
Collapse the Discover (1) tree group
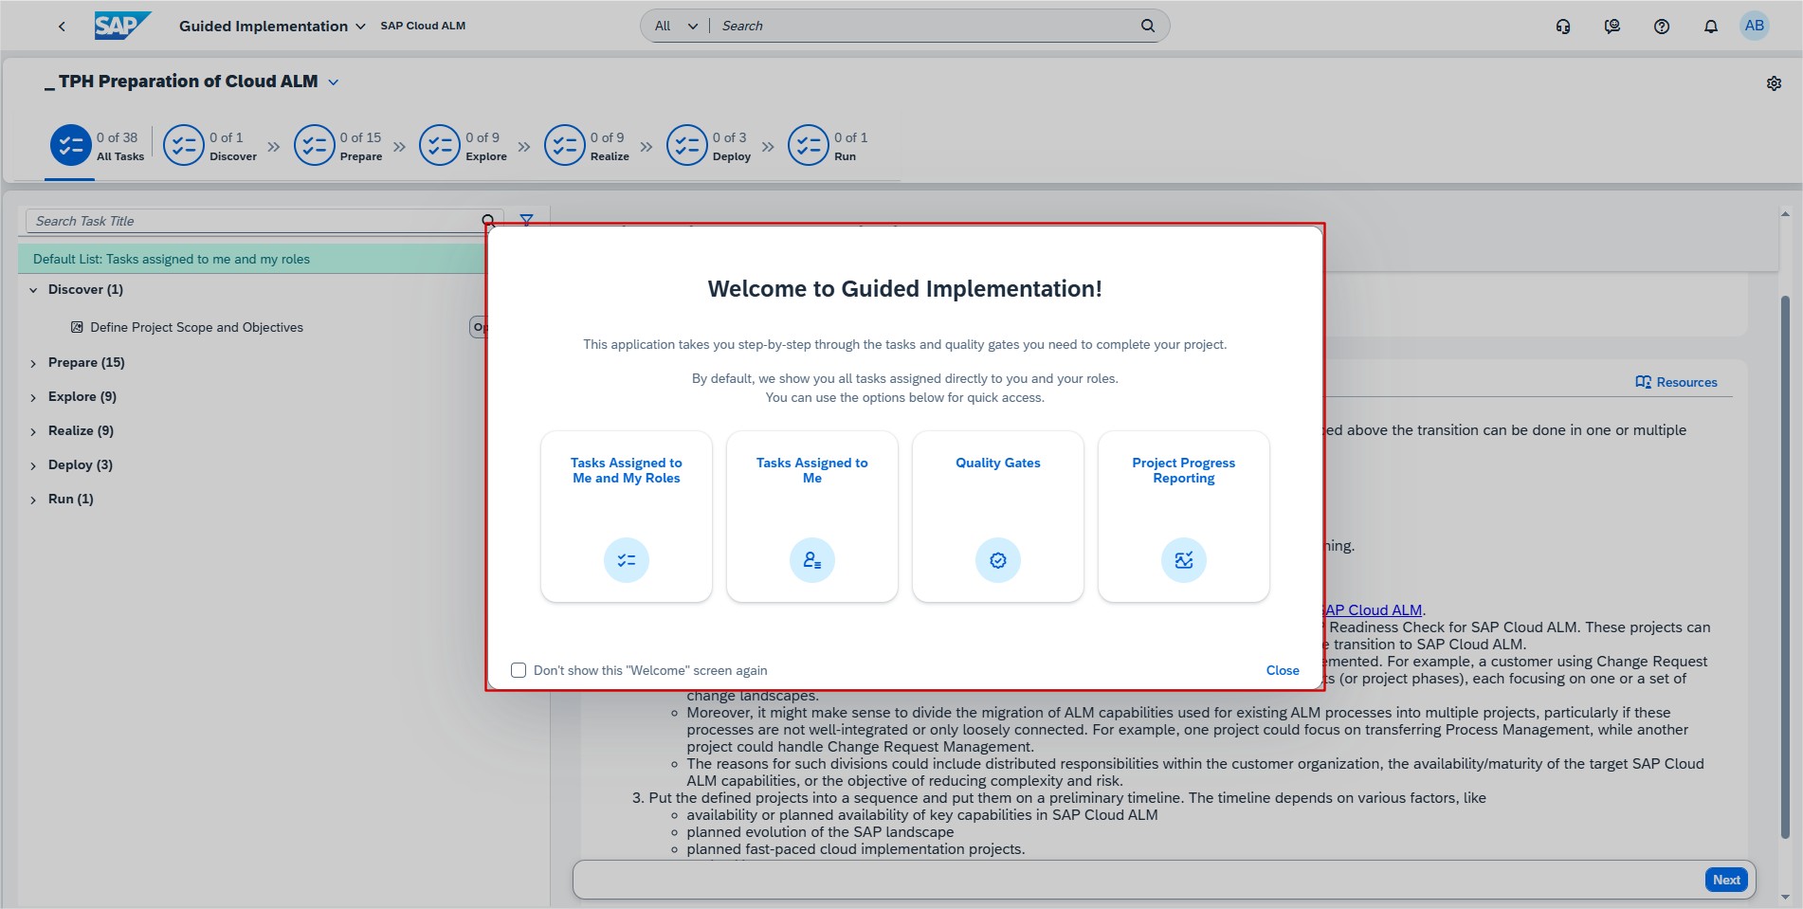pos(33,290)
